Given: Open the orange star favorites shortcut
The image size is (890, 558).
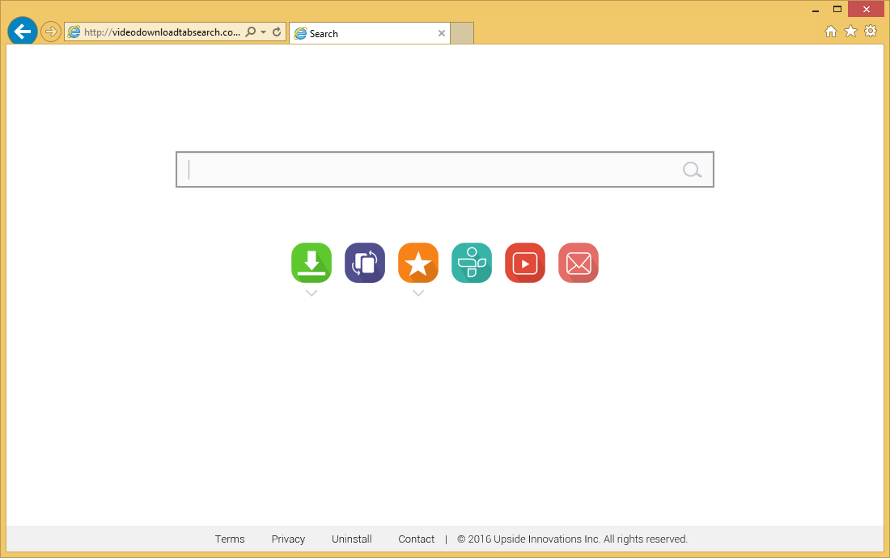Looking at the screenshot, I should tap(417, 262).
